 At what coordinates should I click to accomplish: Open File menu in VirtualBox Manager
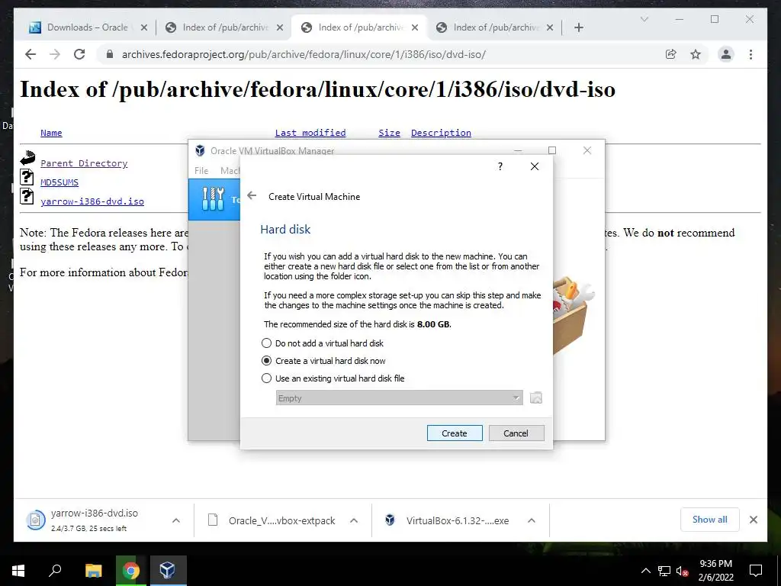tap(201, 170)
